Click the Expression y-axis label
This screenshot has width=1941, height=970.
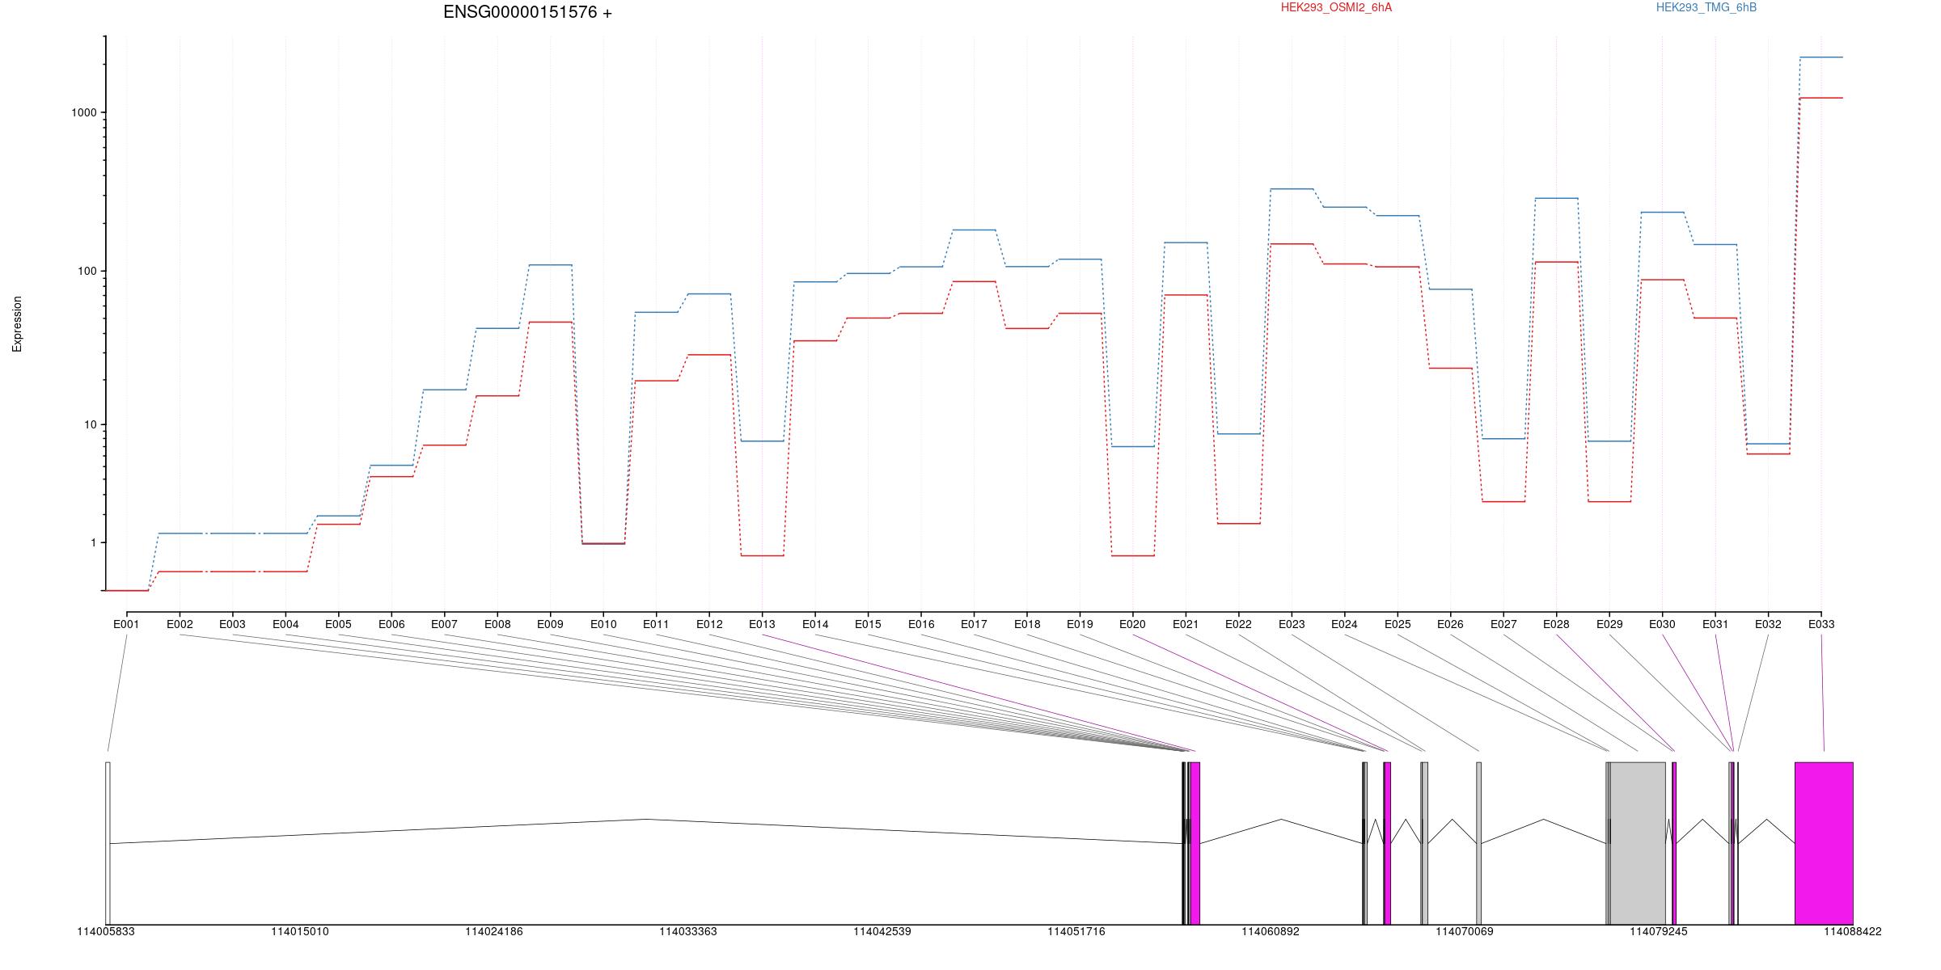point(17,324)
